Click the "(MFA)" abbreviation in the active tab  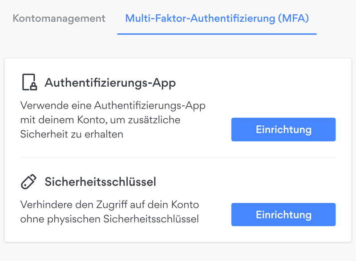293,18
